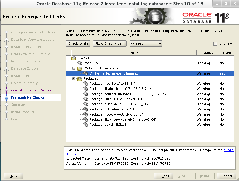Open the more details link
The height and width of the screenshot is (181, 239).
coord(228,150)
